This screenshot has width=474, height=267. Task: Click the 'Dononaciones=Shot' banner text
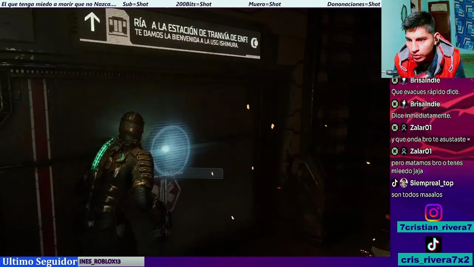tap(354, 4)
